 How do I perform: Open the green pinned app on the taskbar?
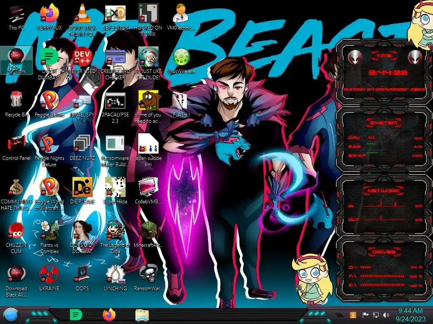[x=76, y=315]
